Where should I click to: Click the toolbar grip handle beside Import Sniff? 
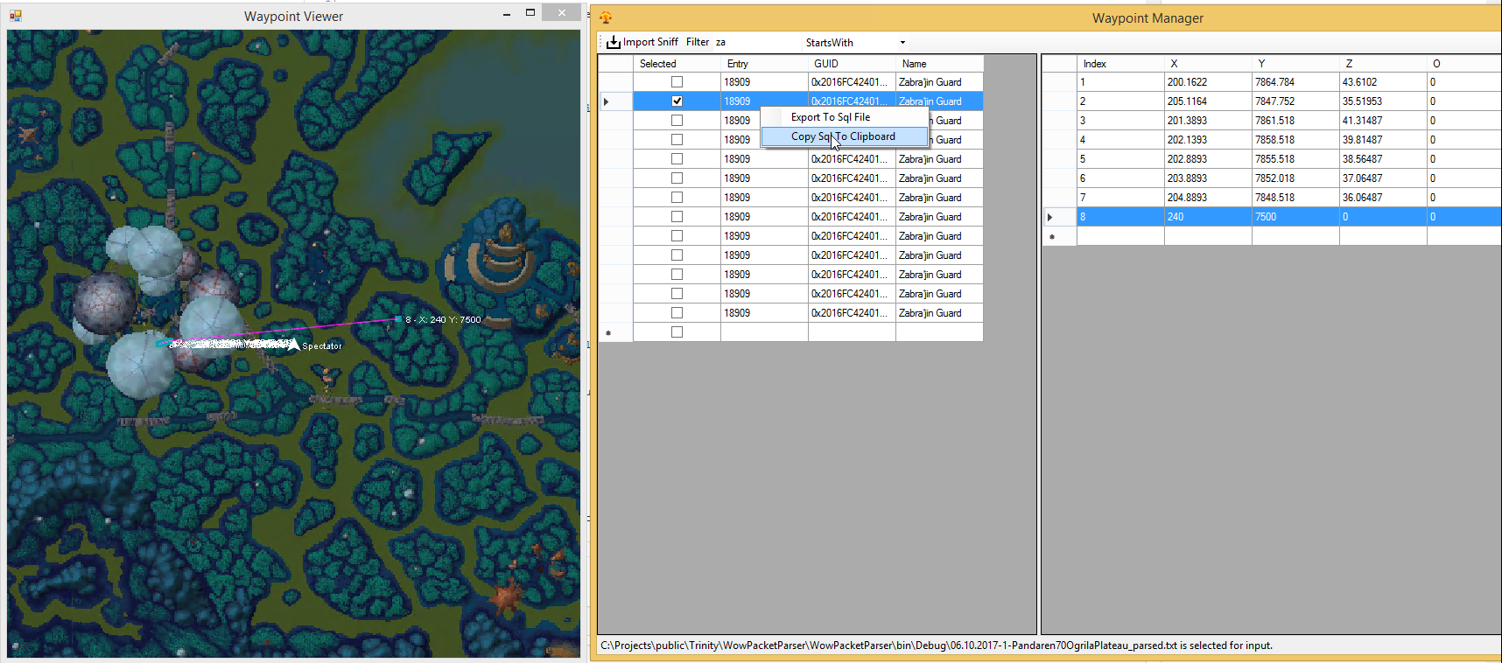[x=601, y=42]
